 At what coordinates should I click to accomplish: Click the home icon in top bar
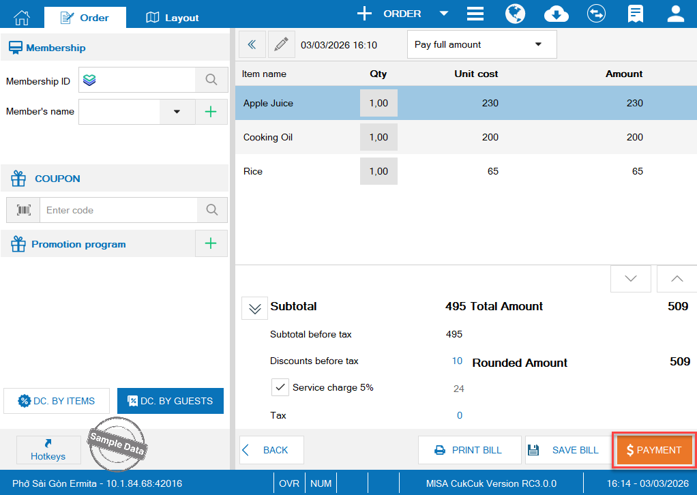click(23, 17)
